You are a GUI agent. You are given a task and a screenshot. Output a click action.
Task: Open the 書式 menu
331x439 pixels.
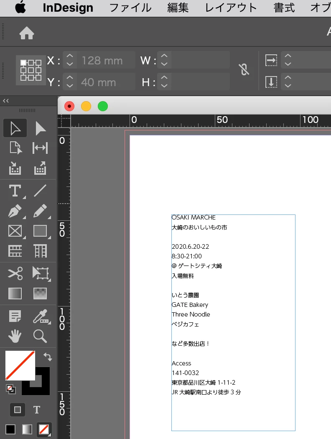click(x=284, y=8)
